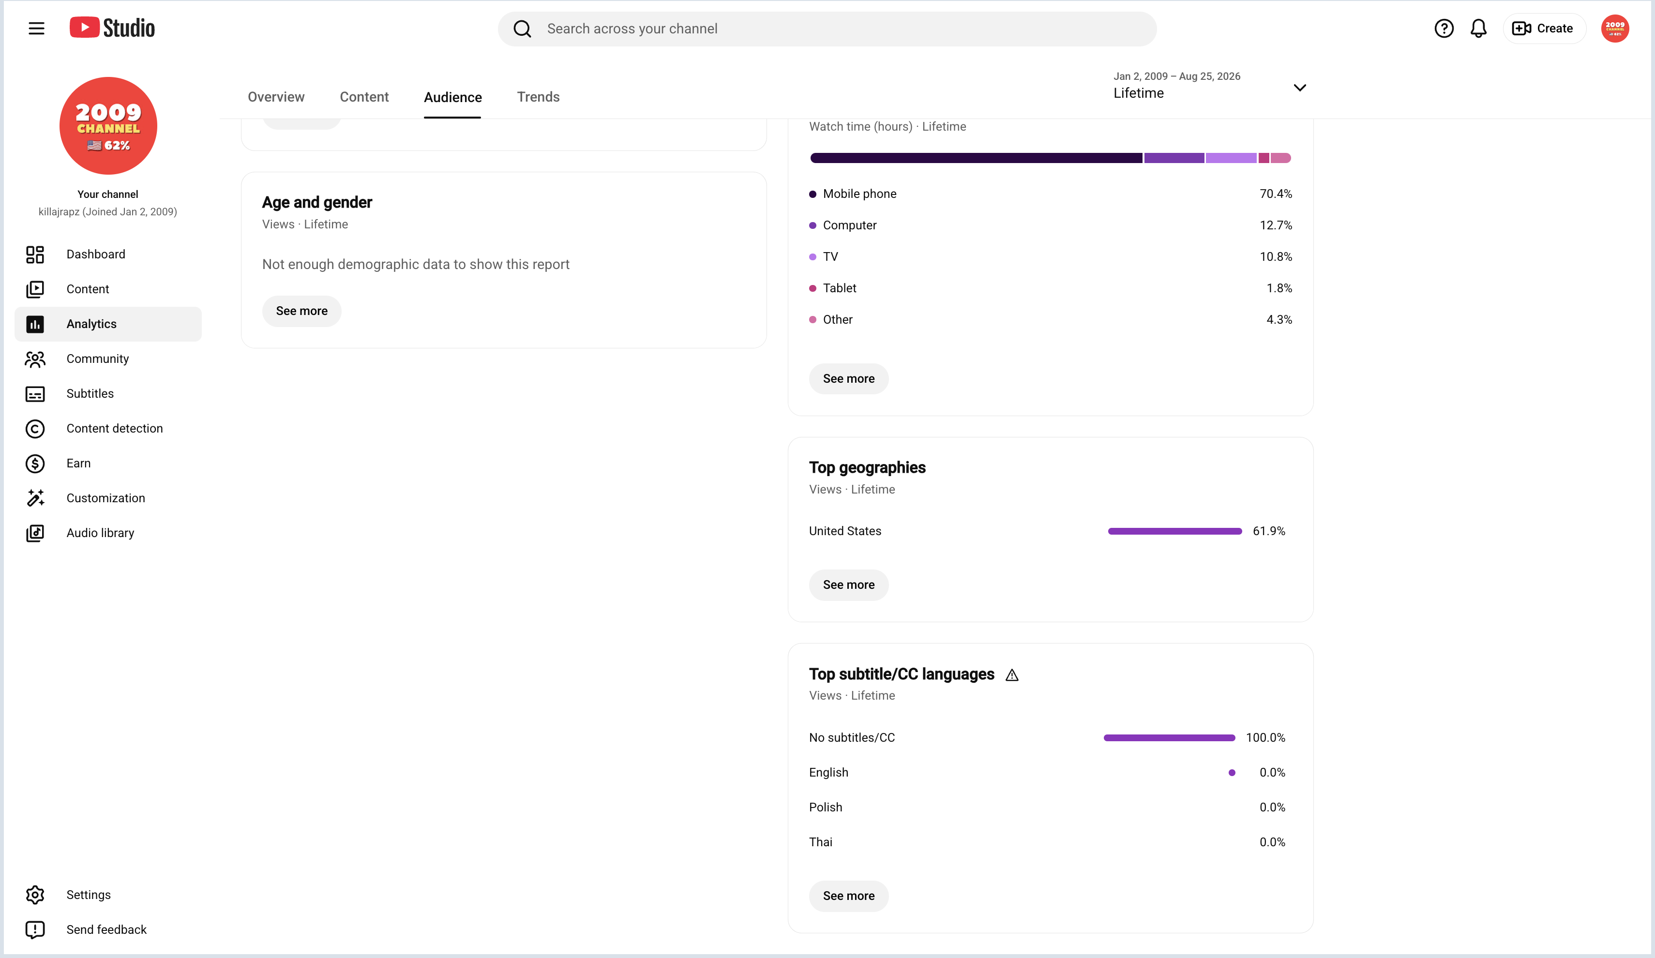Click the killajrapz channel name text

108,211
